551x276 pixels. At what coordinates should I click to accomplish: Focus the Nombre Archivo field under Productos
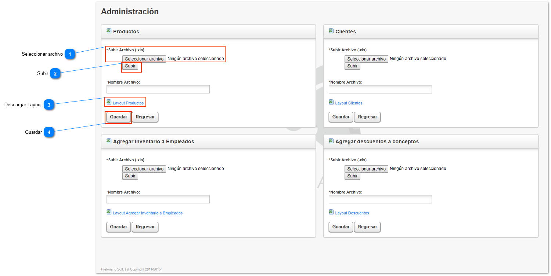point(158,89)
